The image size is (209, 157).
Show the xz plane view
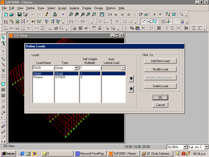click(122, 15)
